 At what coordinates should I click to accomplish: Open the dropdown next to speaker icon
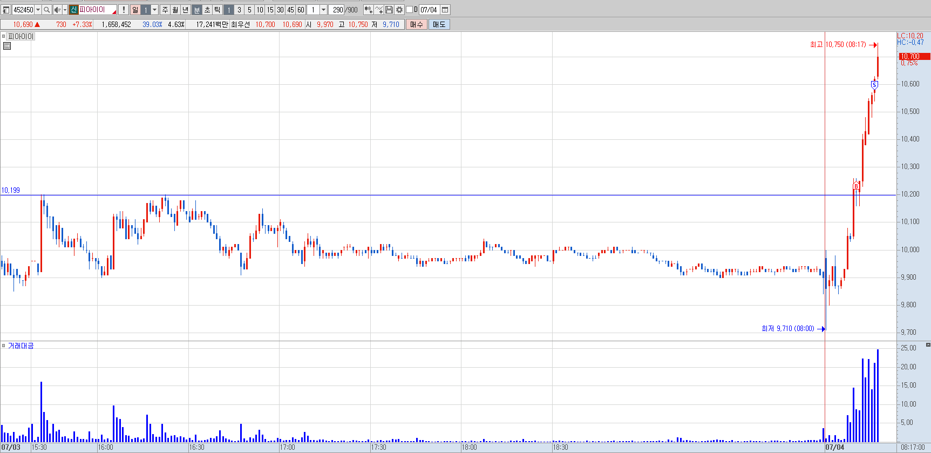[65, 10]
